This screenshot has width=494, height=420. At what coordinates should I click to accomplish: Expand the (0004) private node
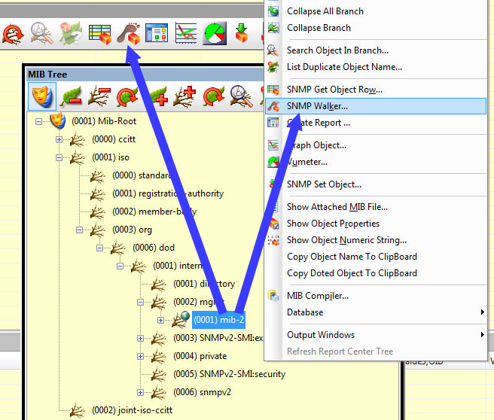[140, 356]
